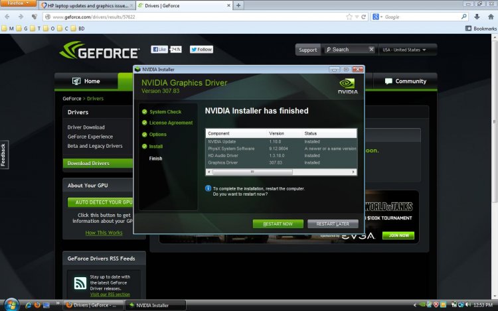Screen dimensions: 498x311
Task: Launch Firefox from quick launch icon
Action: 37,305
